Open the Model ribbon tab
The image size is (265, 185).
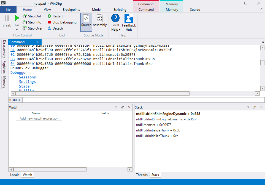pyautogui.click(x=97, y=10)
